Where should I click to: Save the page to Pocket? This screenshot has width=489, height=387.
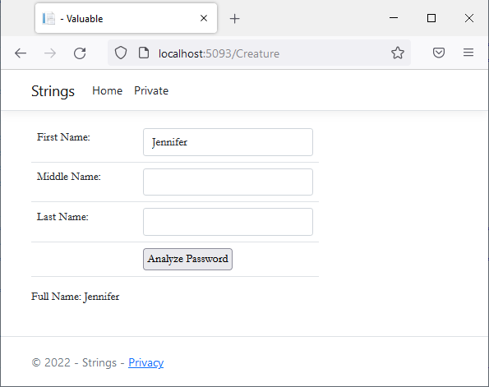439,53
